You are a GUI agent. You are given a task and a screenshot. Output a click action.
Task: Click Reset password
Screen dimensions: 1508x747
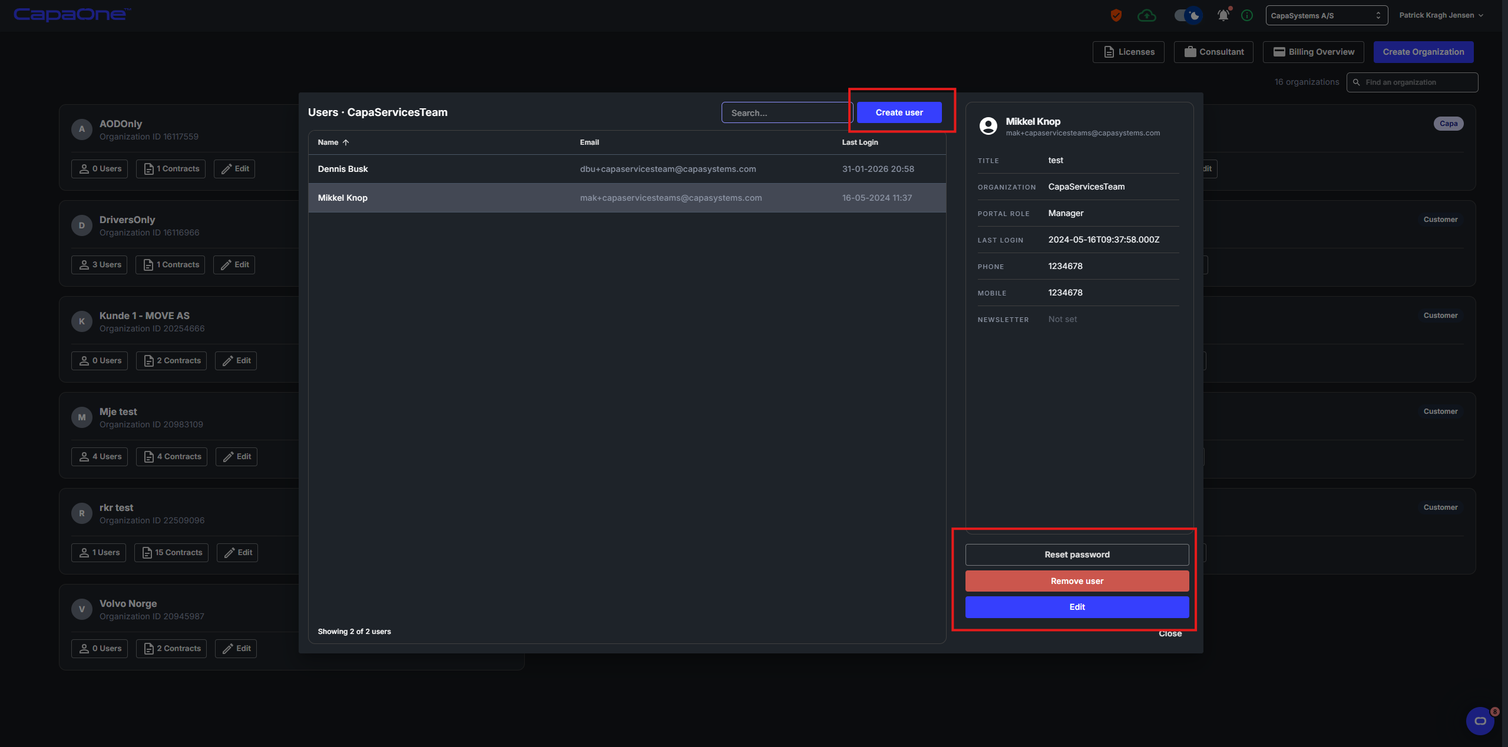point(1077,555)
